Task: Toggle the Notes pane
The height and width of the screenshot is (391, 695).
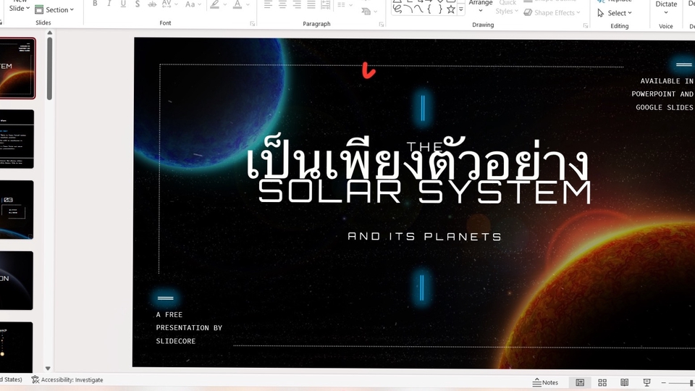Action: pos(545,382)
